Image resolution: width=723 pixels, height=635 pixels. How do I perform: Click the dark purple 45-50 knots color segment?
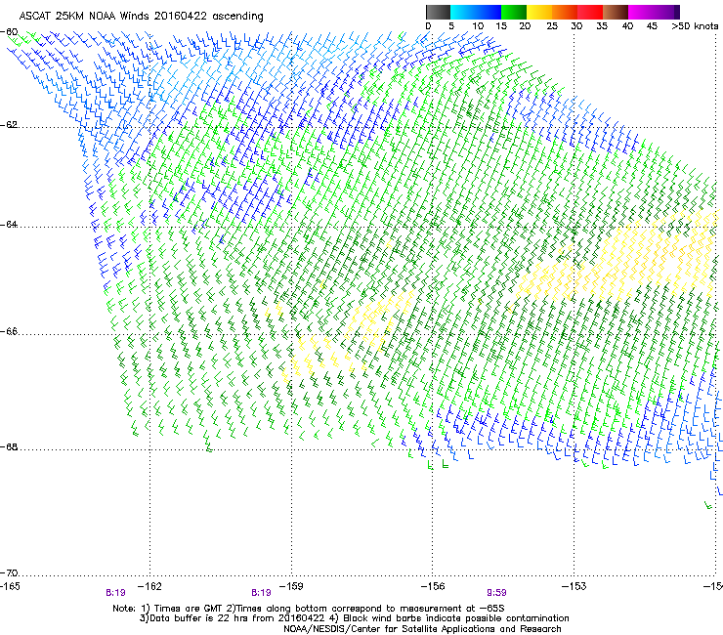coord(666,12)
